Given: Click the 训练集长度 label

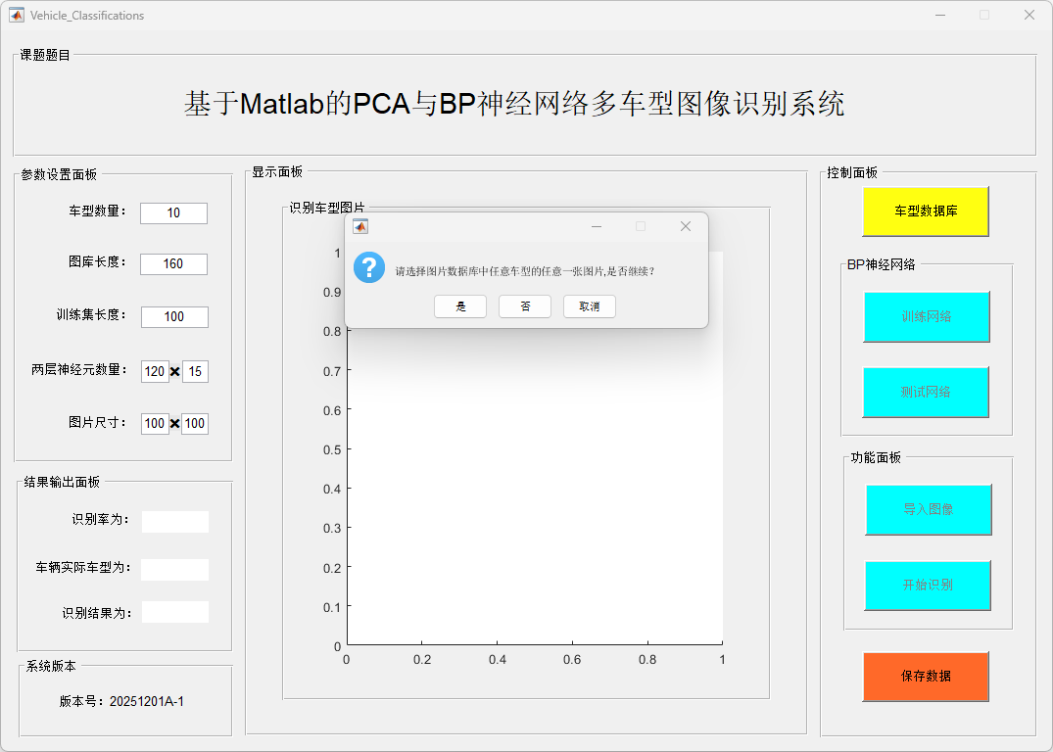Looking at the screenshot, I should click(x=91, y=314).
